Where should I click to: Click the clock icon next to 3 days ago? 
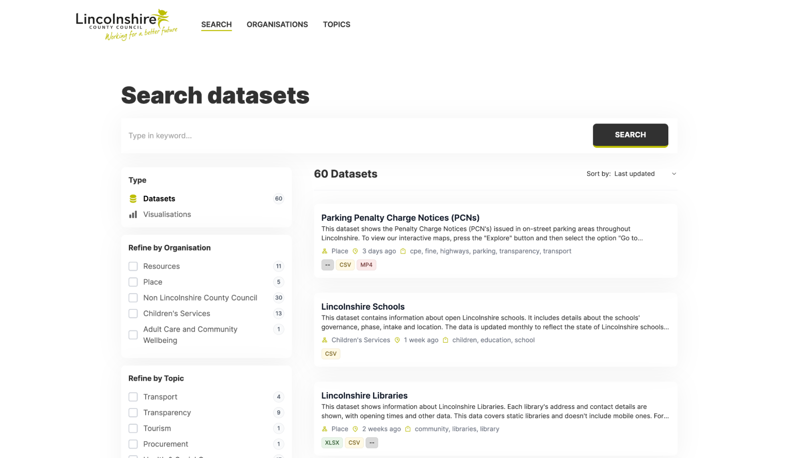point(355,251)
